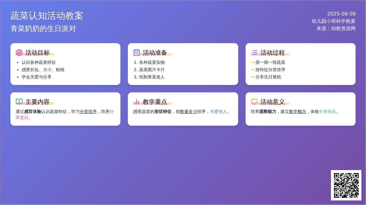Click the shopping bag icon beside 活动准备

(137, 53)
